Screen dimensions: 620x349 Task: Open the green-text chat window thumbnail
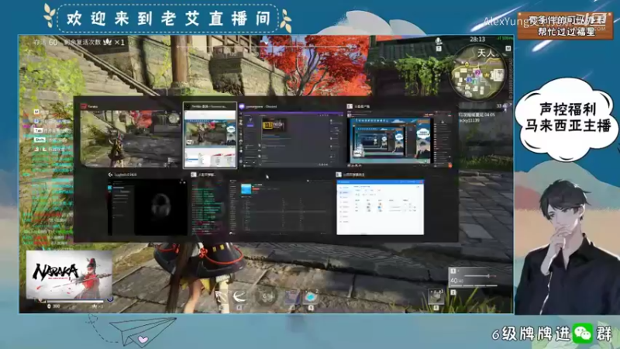[x=208, y=207]
